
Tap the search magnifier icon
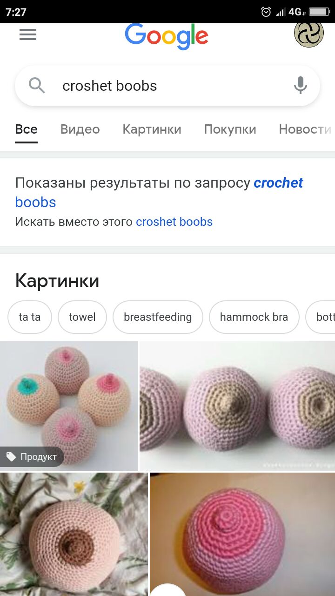point(37,86)
